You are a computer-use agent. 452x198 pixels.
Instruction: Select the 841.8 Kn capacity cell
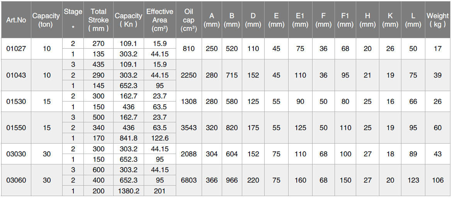click(x=128, y=138)
